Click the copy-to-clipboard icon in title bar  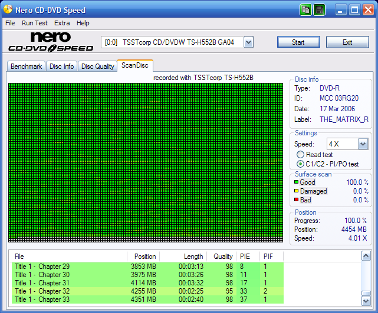tap(305, 10)
